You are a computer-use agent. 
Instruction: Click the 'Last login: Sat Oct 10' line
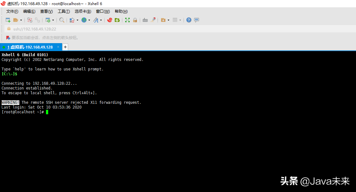point(42,107)
